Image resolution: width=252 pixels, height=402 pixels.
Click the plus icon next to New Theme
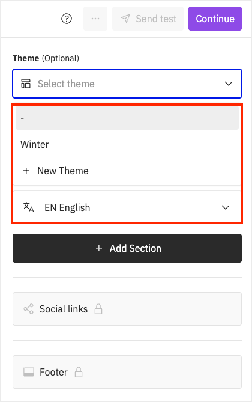26,171
